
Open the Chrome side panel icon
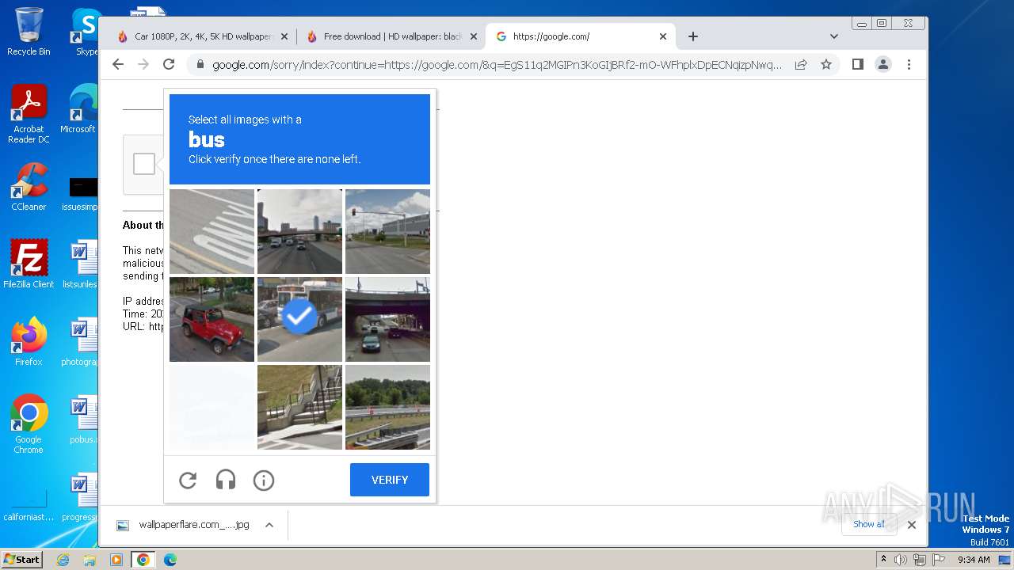858,64
